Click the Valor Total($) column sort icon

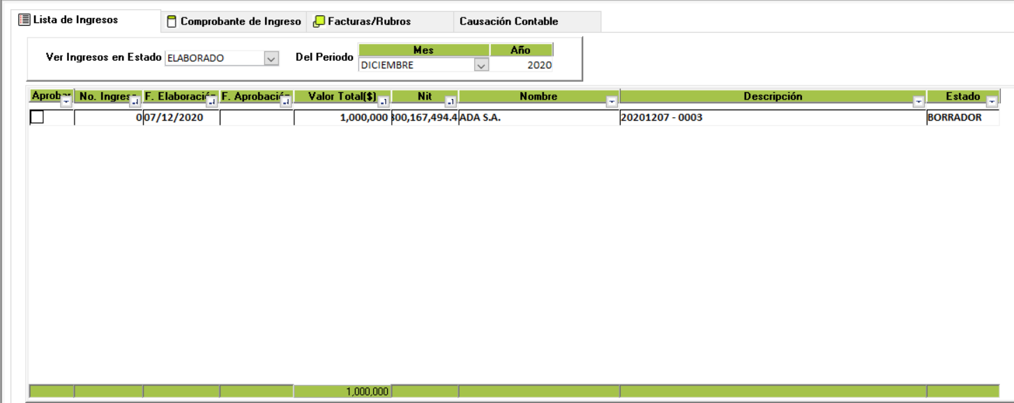(x=384, y=102)
